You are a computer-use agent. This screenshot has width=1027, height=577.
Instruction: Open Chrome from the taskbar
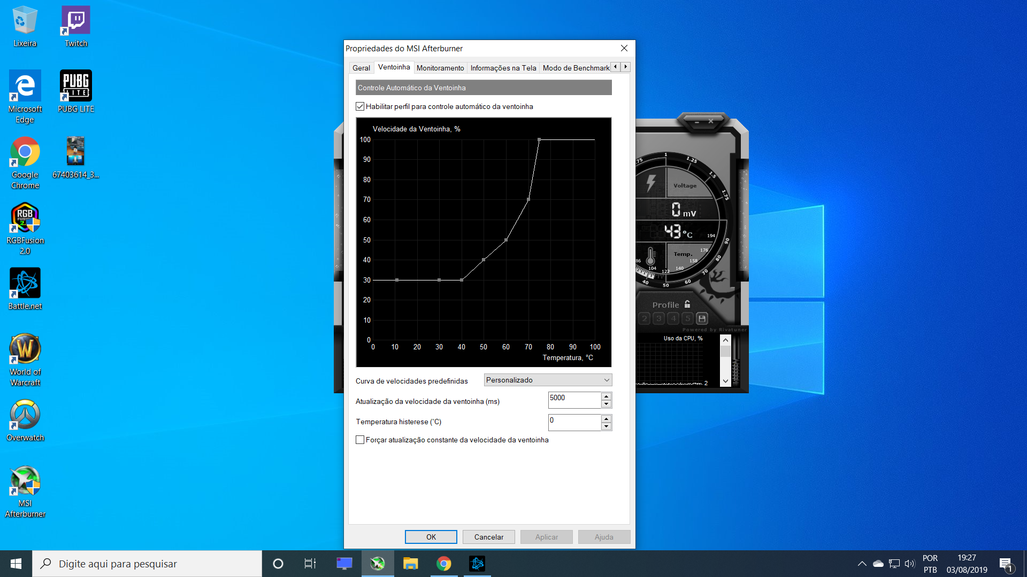pos(444,564)
